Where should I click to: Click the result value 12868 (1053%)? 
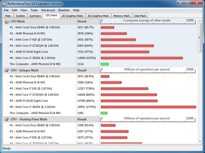87,58
